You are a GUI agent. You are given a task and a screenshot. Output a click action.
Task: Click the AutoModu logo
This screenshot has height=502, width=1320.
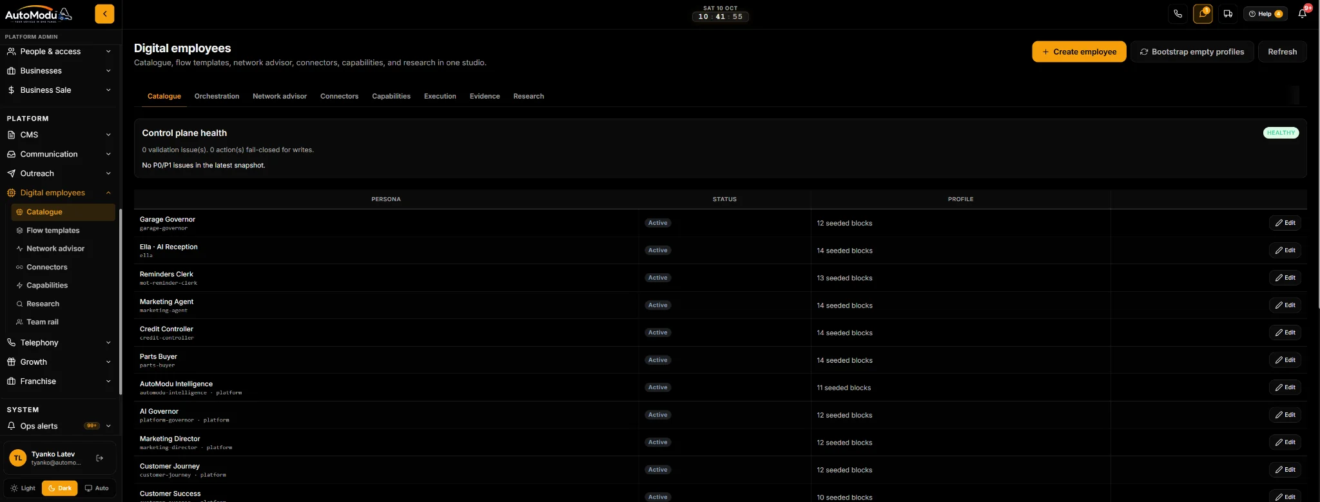pyautogui.click(x=39, y=14)
